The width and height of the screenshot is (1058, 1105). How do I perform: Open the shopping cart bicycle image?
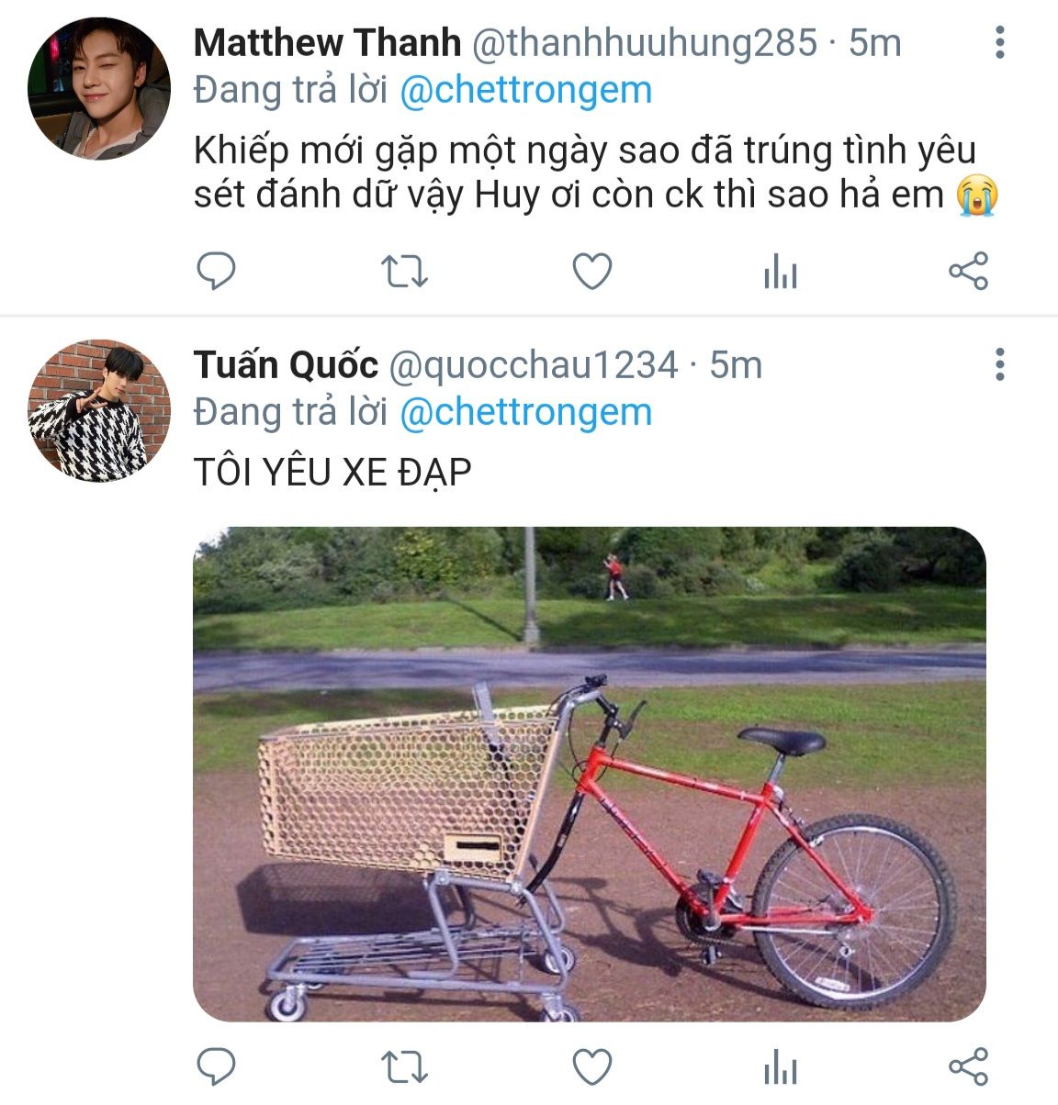click(589, 774)
